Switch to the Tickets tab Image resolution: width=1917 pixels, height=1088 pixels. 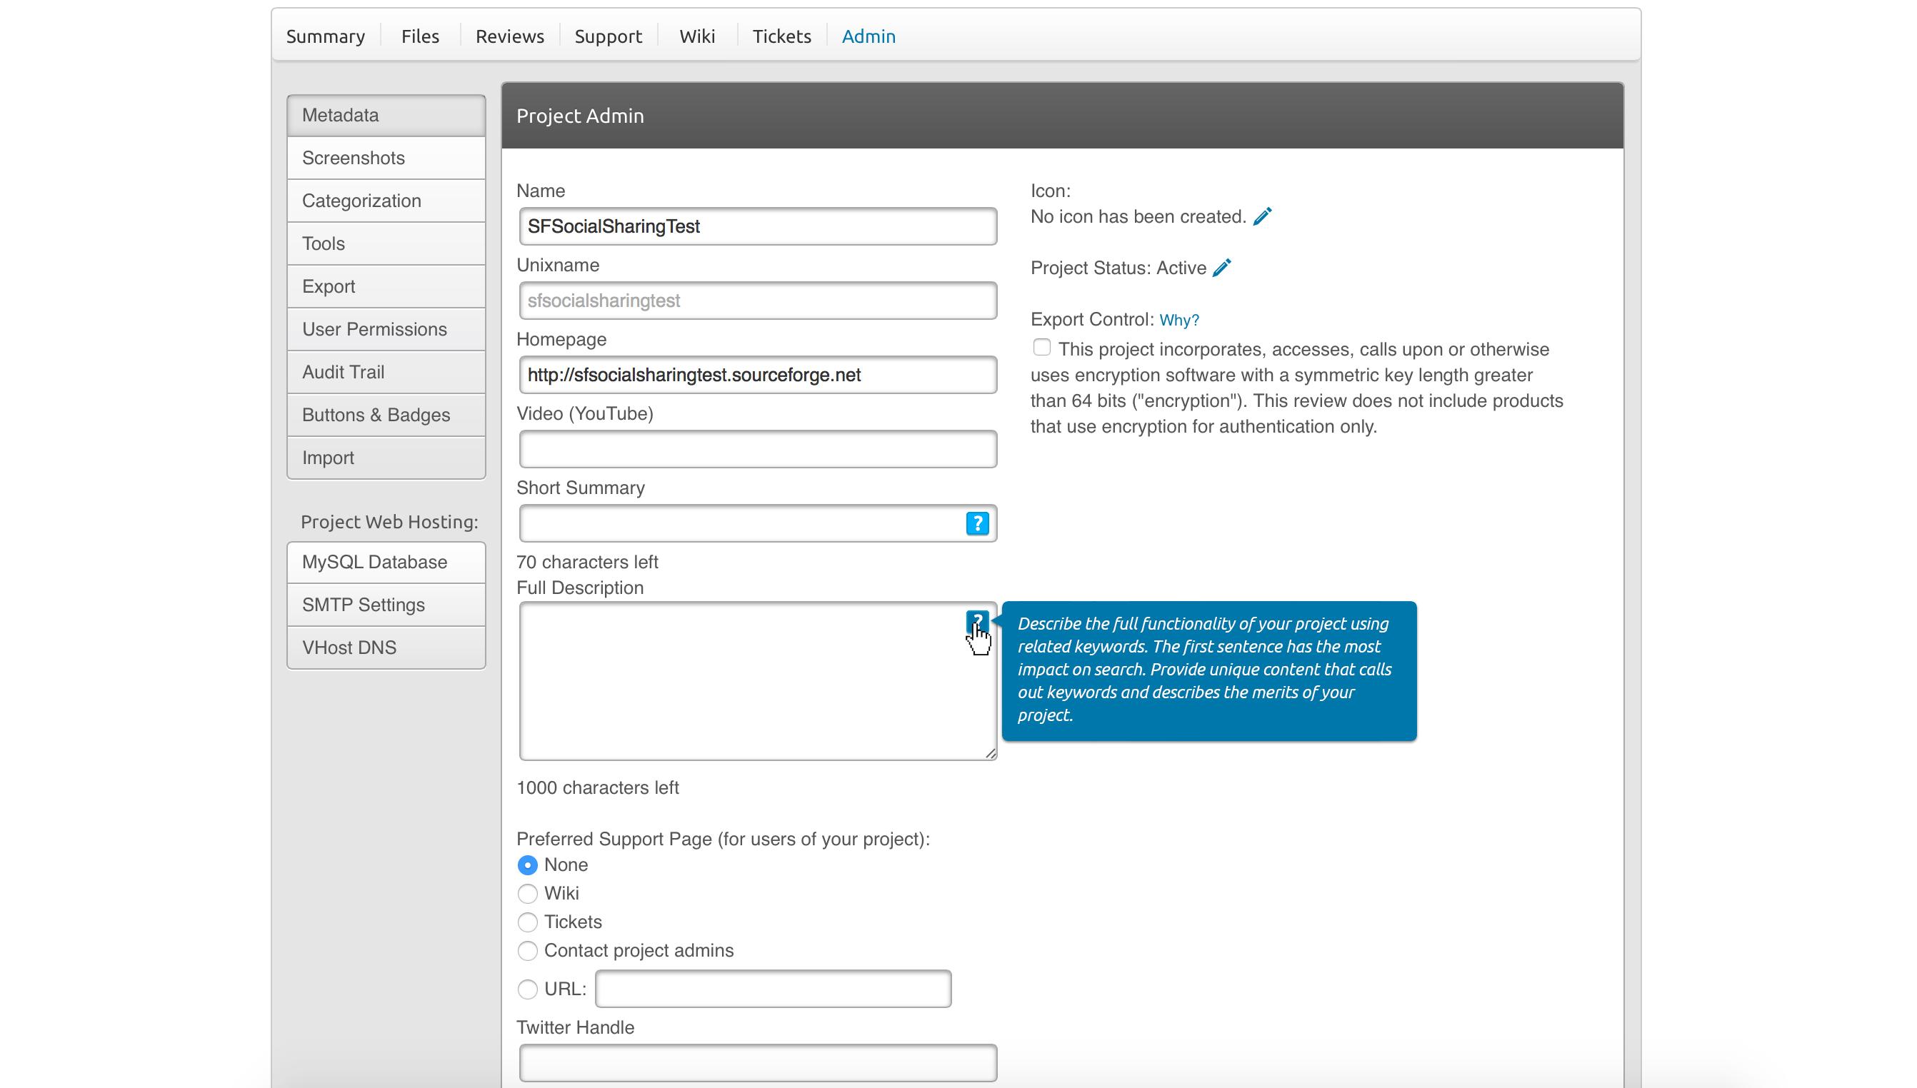point(781,36)
